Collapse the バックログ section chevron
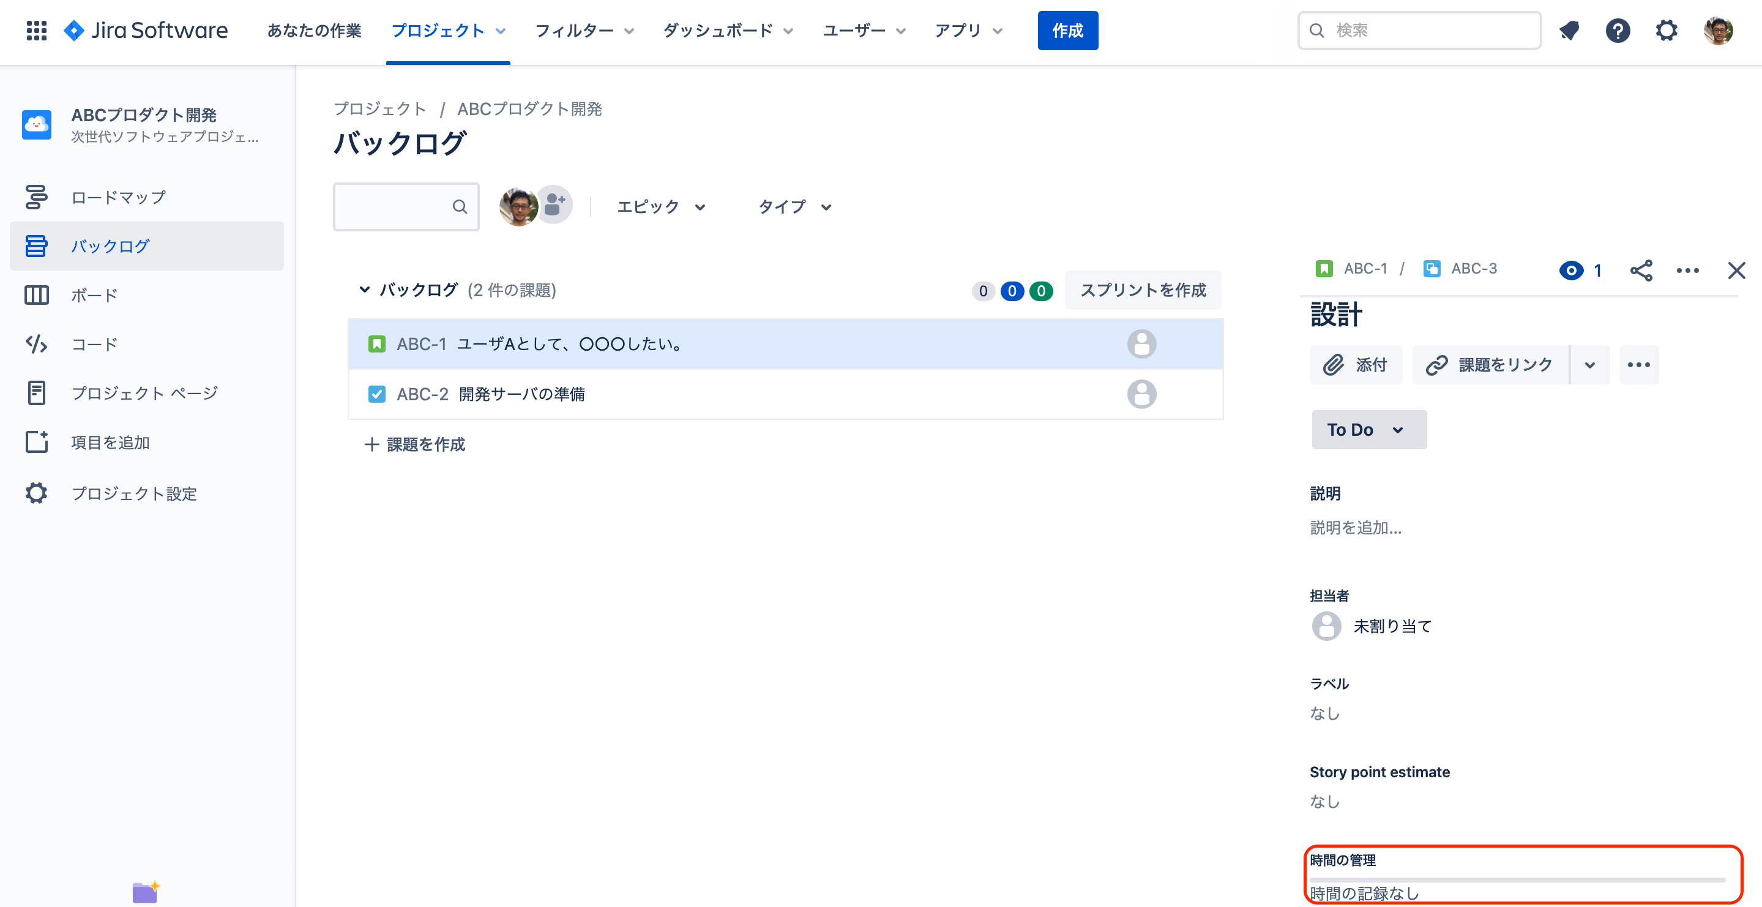Viewport: 1762px width, 907px height. (x=365, y=289)
